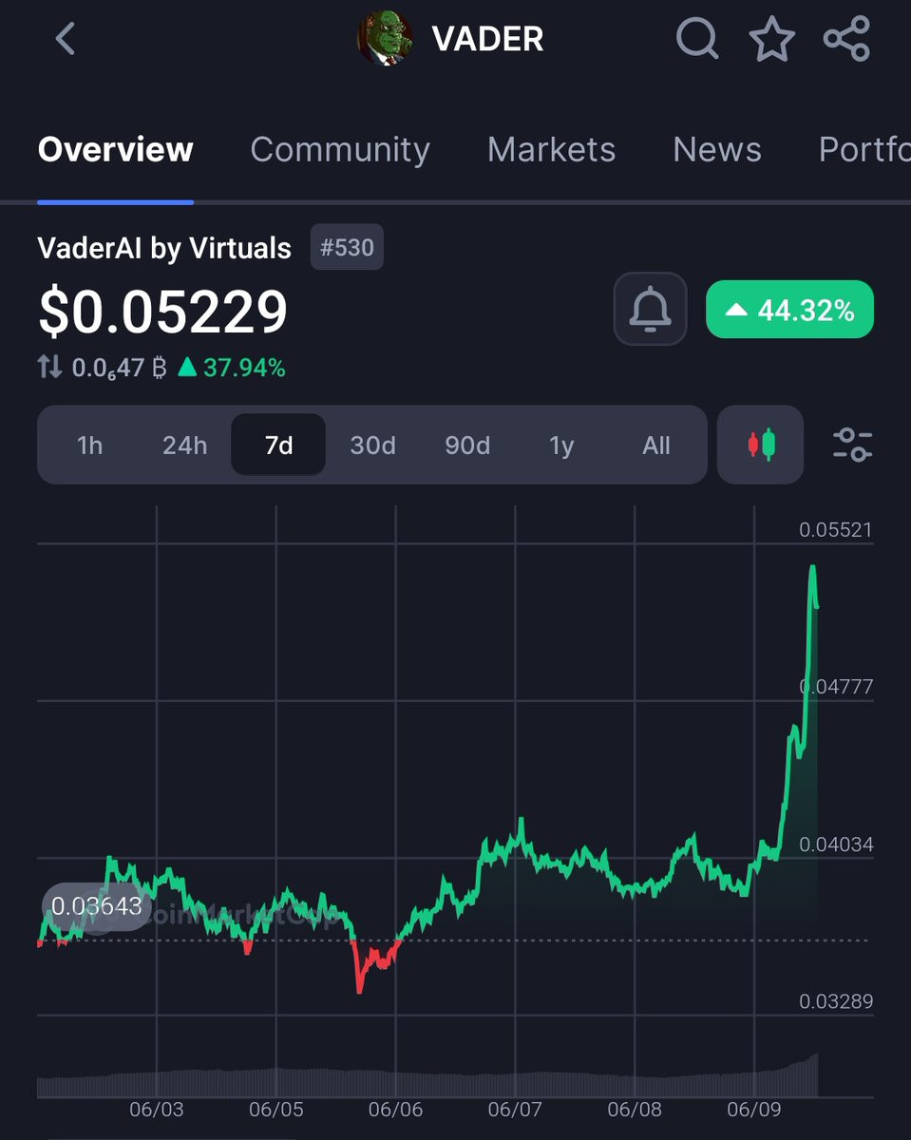Tap the 0.03289 axis value
Viewport: 911px width, 1140px height.
point(835,1001)
